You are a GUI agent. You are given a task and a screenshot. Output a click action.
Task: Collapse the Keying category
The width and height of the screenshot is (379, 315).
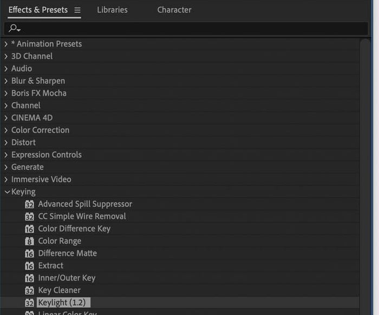[x=7, y=192]
